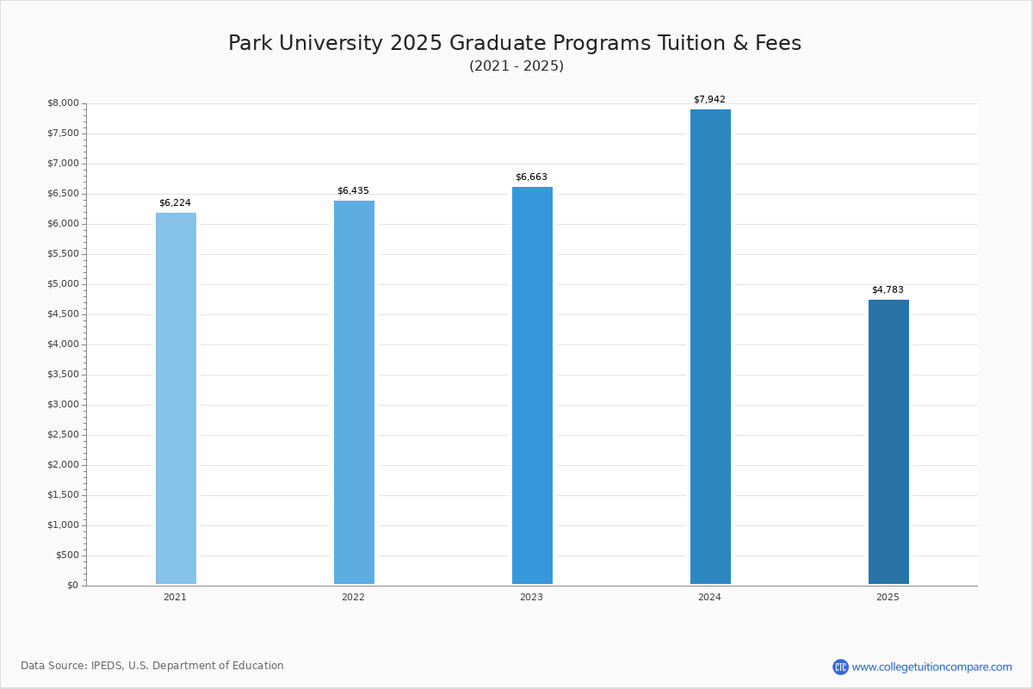Click the 2024 x-axis label

pyautogui.click(x=709, y=597)
